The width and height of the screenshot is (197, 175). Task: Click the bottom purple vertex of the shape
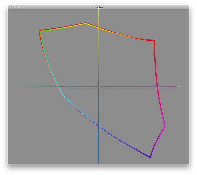[150, 157]
